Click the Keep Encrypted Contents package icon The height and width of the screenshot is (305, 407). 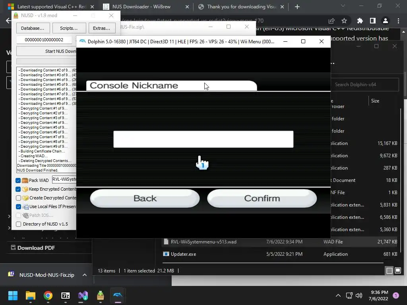click(25, 189)
